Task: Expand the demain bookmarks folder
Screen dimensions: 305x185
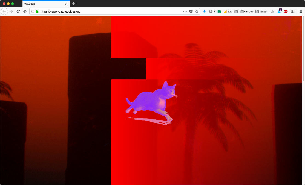Action: coord(261,11)
